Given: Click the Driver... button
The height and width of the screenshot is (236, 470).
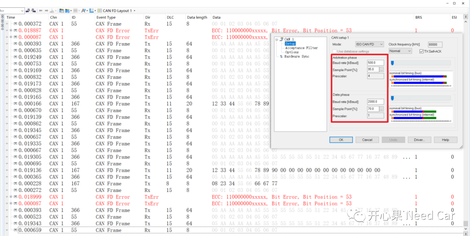Looking at the screenshot, I should pos(419,140).
